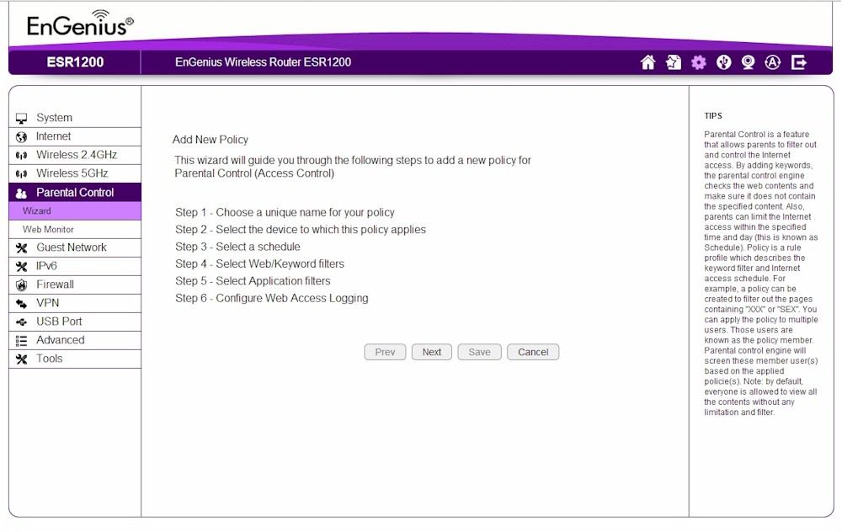The height and width of the screenshot is (532, 842).
Task: Open the USB Port menu
Action: [x=75, y=322]
